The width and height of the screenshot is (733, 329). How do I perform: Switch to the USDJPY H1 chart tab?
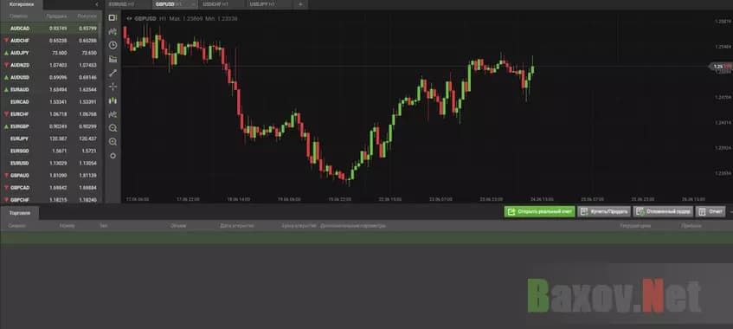tap(269, 4)
